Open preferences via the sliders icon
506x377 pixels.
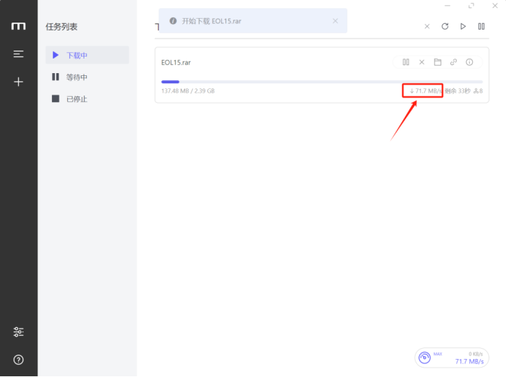[x=19, y=332]
